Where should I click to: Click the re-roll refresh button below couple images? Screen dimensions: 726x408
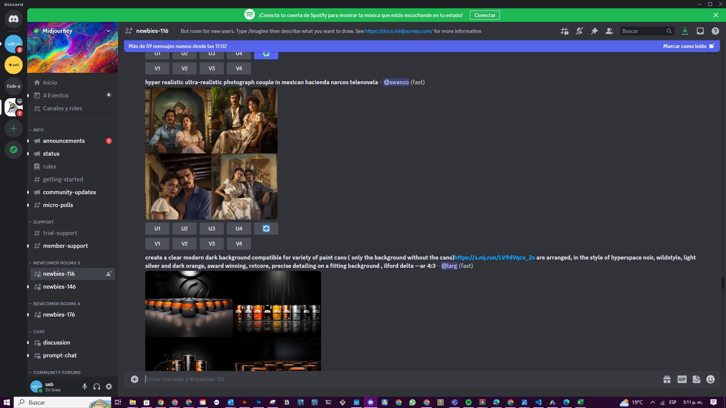point(266,229)
